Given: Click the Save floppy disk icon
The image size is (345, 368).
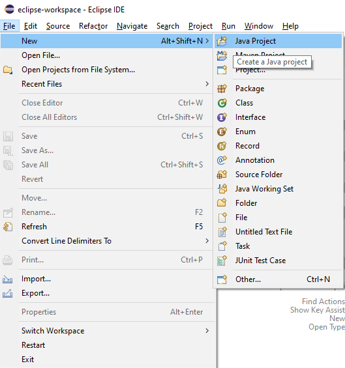Looking at the screenshot, I should click(x=8, y=136).
